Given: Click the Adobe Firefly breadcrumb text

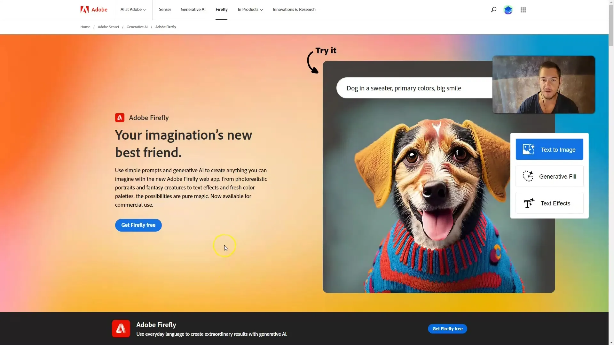Looking at the screenshot, I should click(x=166, y=27).
